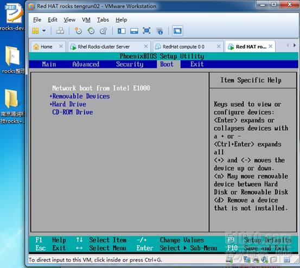Viewport: 300px width, 268px height.
Task: Open the File menu
Action: pos(37,20)
